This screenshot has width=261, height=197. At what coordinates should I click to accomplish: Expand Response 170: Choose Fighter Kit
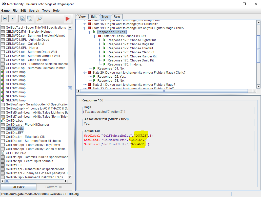point(100,40)
